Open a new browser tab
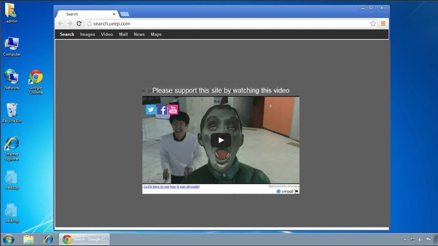Viewport: 438px width, 246px height. pos(125,14)
